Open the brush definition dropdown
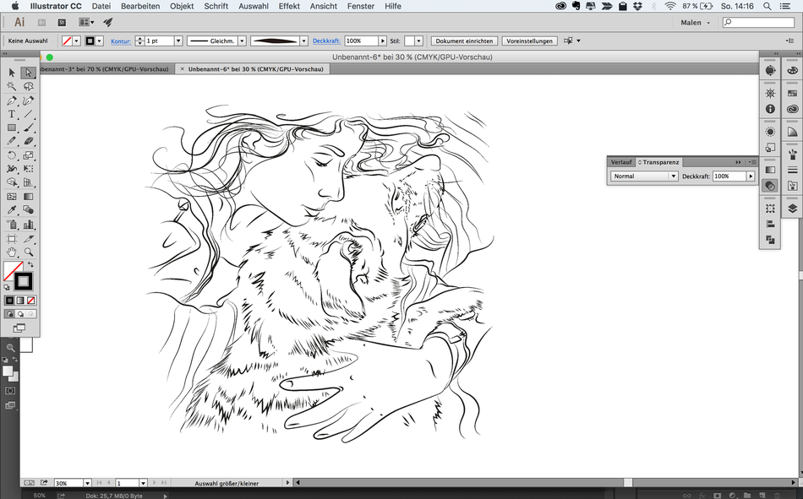Screen dimensions: 803x499 (303, 41)
